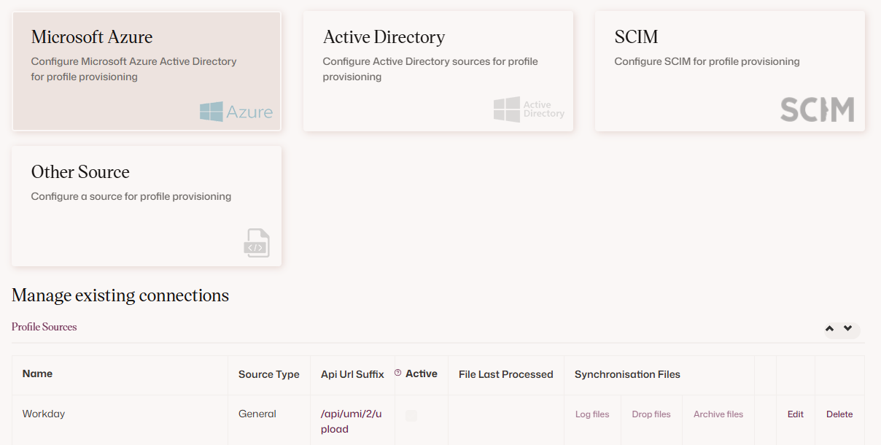The height and width of the screenshot is (445, 881).
Task: Open the Microsoft Azure configuration card
Action: point(147,71)
